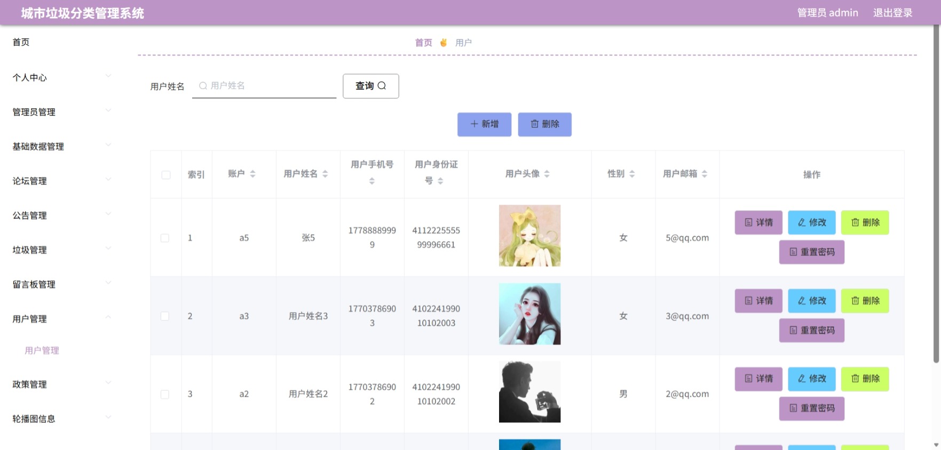Click the search icon inside 用户姓名 field

[x=203, y=86]
